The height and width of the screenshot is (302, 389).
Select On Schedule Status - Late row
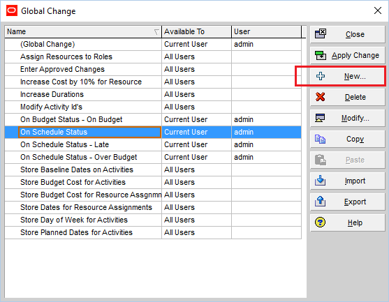pyautogui.click(x=153, y=144)
